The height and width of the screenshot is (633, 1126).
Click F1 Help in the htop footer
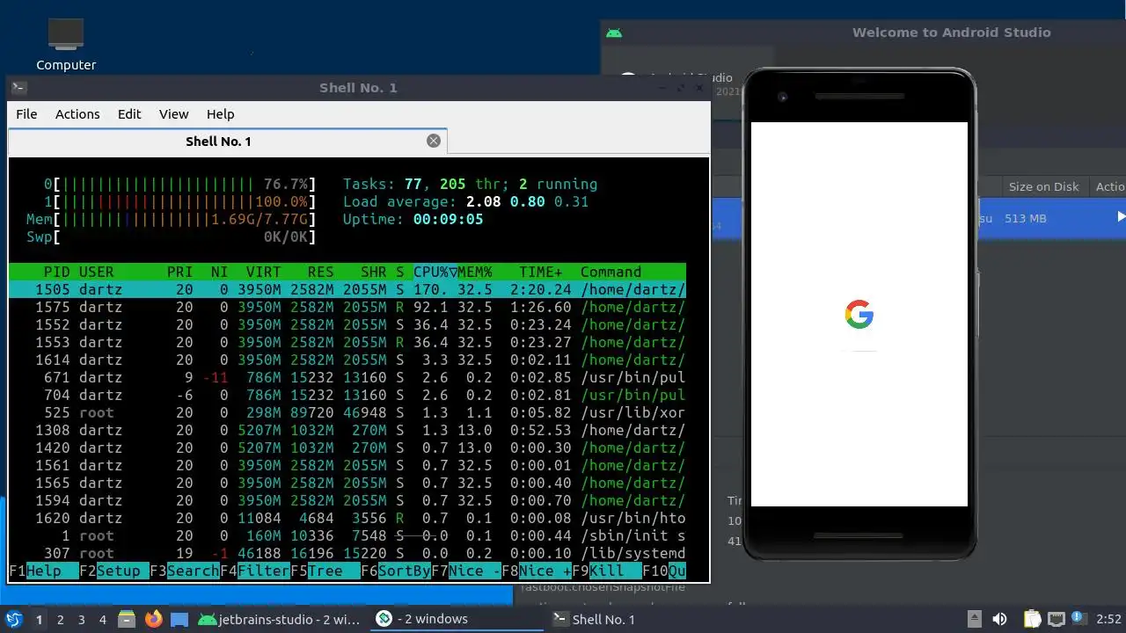pyautogui.click(x=44, y=571)
